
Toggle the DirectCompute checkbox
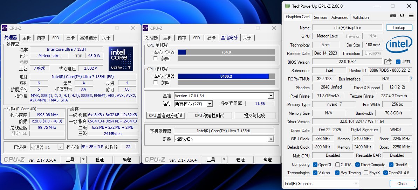point(358,165)
